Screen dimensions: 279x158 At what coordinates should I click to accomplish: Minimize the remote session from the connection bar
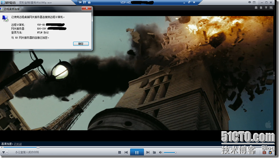point(184,3)
